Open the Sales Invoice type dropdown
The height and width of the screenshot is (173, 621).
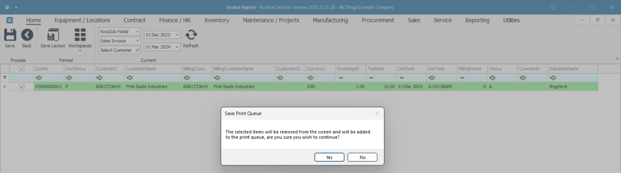point(137,41)
